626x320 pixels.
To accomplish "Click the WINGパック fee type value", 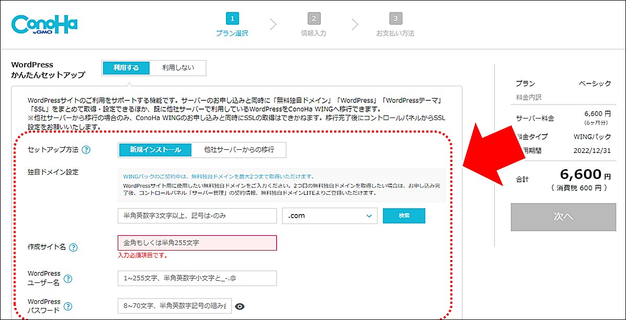I will point(592,137).
